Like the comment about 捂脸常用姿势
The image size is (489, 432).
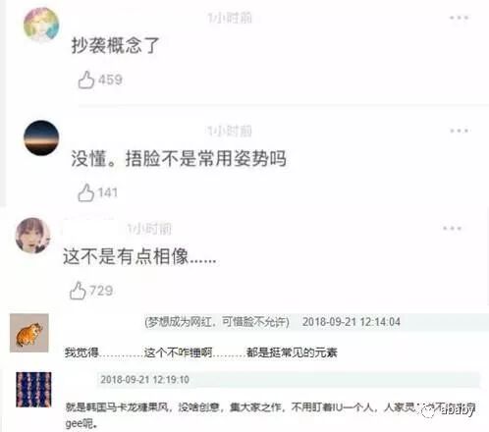[85, 192]
